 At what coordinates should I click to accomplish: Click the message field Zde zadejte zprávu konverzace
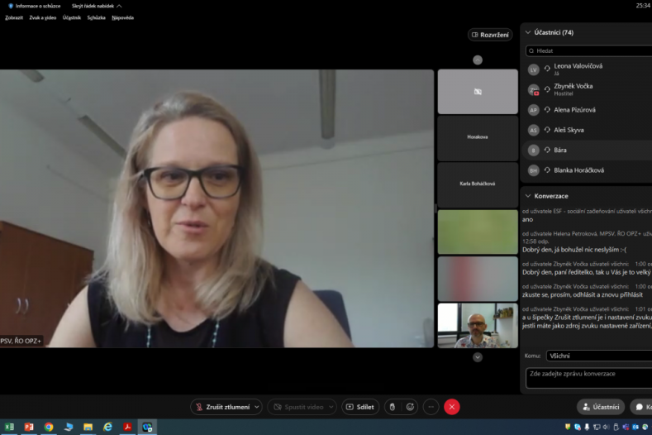589,378
